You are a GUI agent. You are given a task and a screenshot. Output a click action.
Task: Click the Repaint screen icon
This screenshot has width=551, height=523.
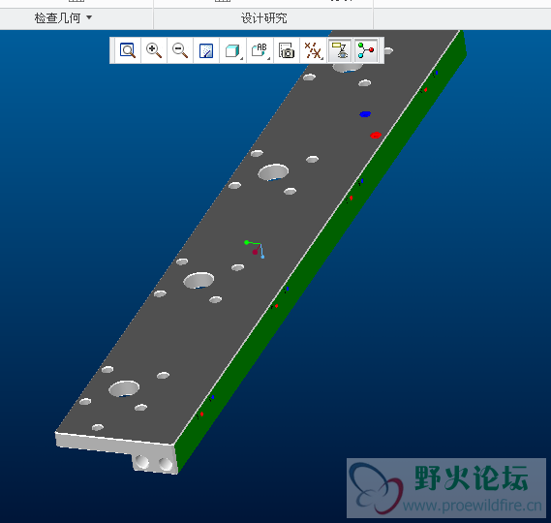(206, 50)
